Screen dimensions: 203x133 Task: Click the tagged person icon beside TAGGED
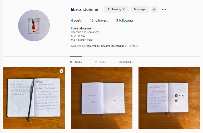(x=120, y=62)
